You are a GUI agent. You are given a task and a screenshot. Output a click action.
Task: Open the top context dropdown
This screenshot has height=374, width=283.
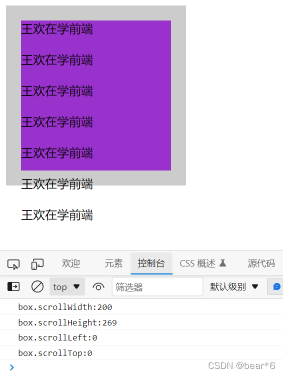[x=67, y=286]
